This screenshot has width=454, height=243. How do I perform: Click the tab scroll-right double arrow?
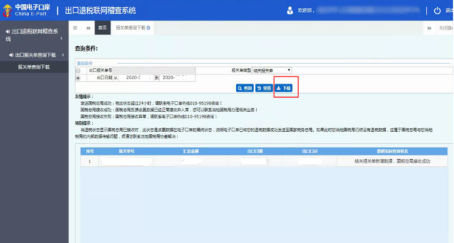(x=429, y=28)
